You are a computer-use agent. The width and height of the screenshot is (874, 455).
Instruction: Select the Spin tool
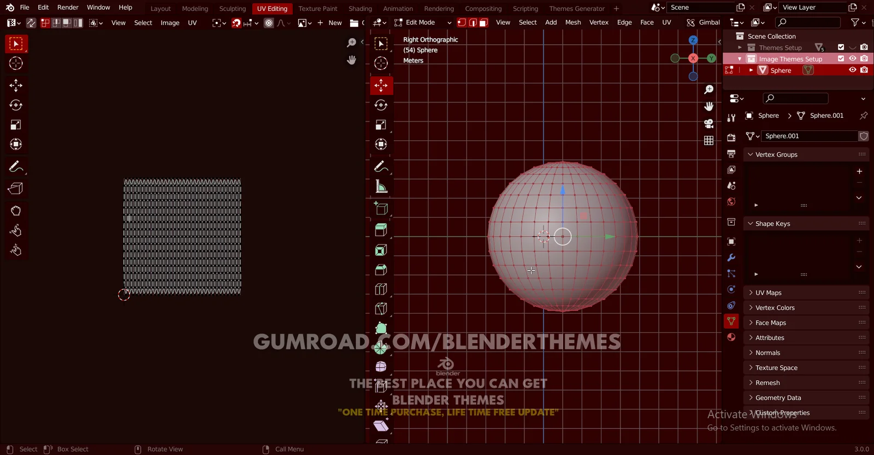[381, 348]
